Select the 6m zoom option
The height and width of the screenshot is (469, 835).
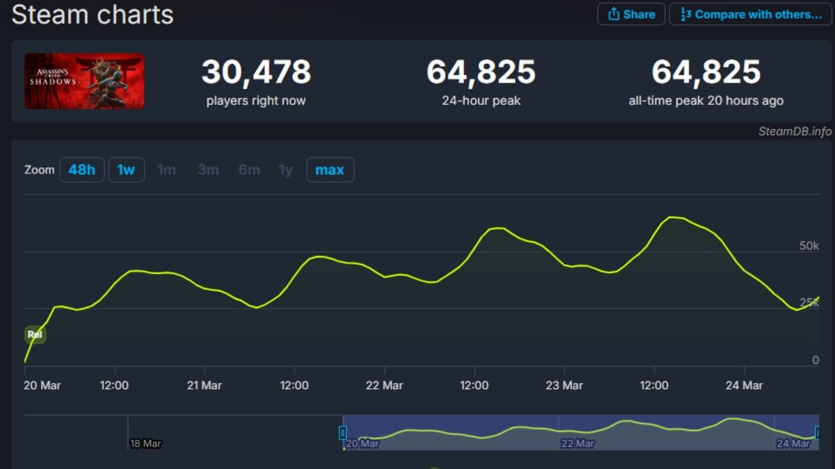249,170
